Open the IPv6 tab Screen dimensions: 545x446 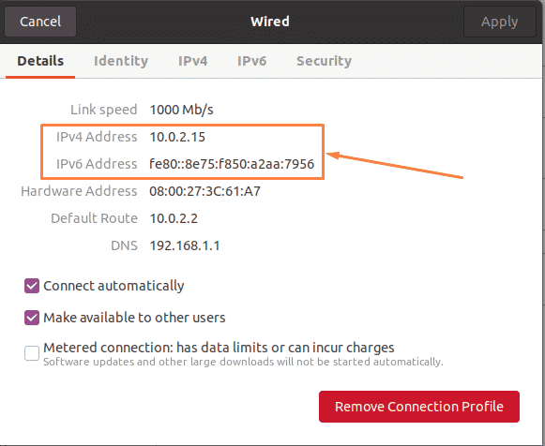pos(252,61)
